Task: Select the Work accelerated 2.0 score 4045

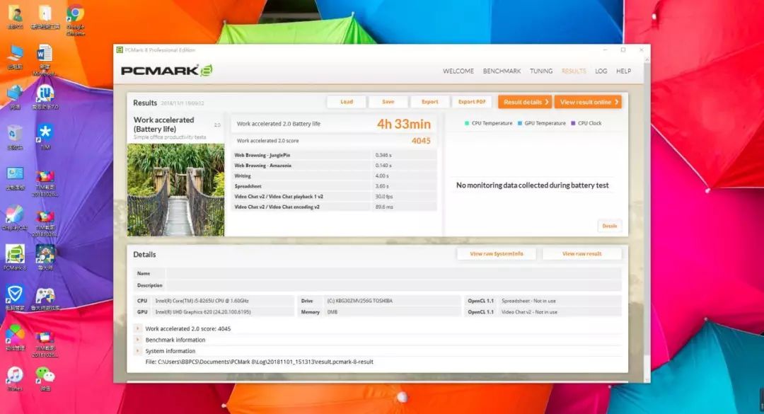Action: coord(421,141)
